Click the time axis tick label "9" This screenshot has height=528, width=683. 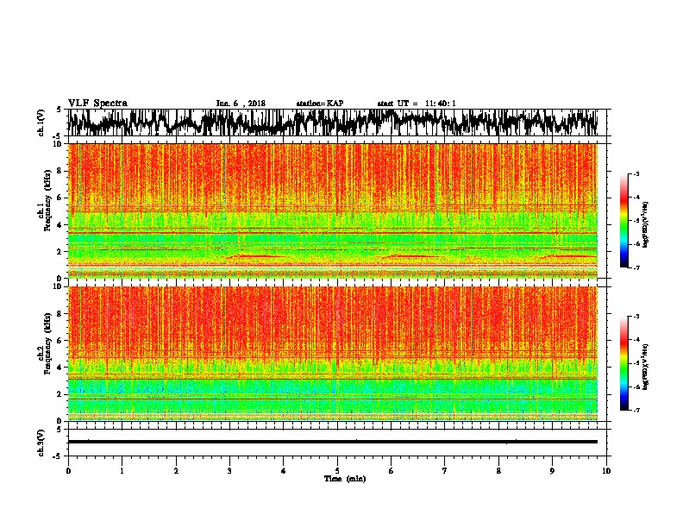tap(552, 471)
